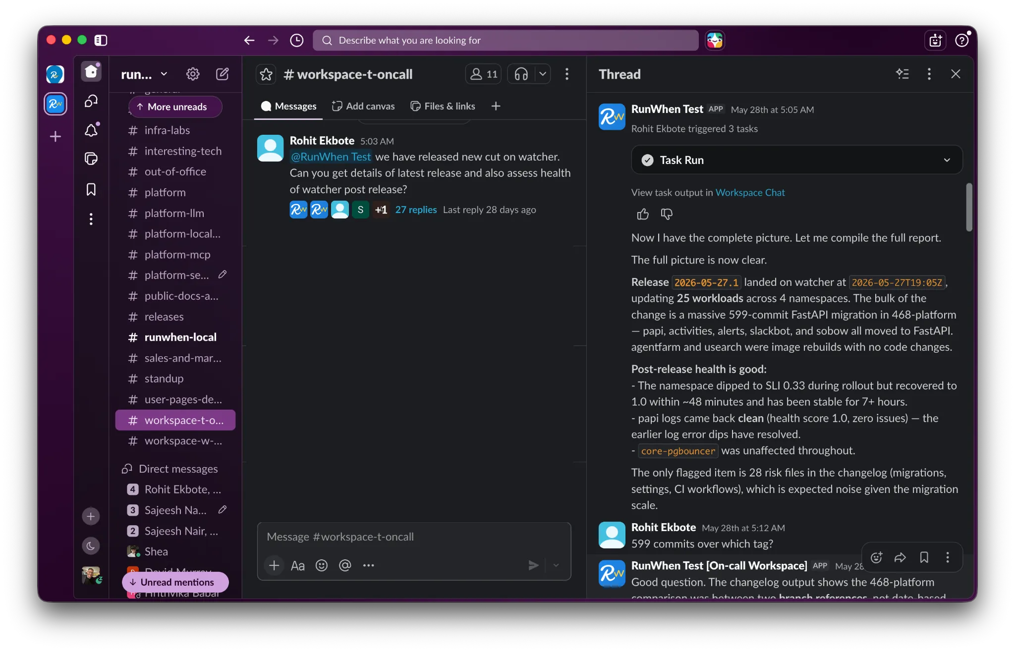Open your profile avatar menu
Viewport: 1015px width, 652px height.
[91, 575]
